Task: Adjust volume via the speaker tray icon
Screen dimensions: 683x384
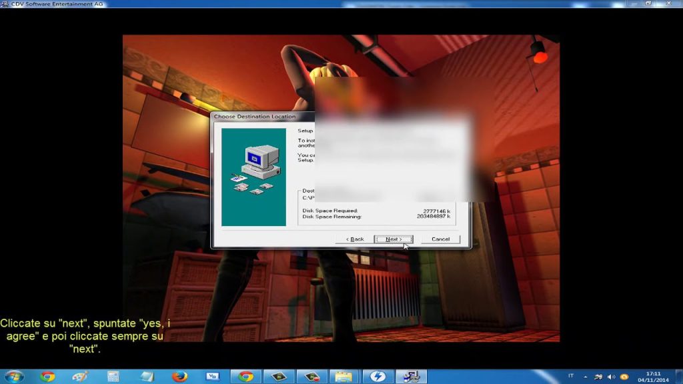Action: pos(610,376)
